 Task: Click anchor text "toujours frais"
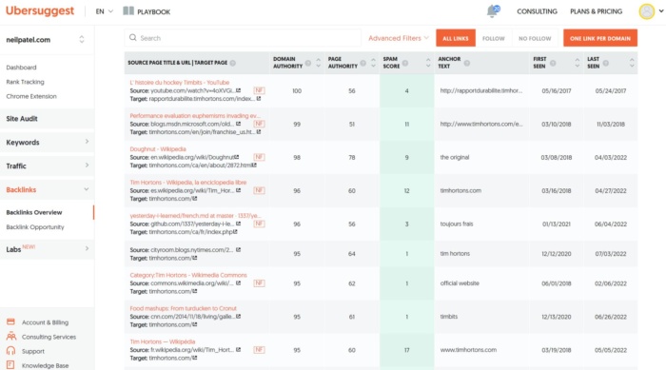point(456,224)
